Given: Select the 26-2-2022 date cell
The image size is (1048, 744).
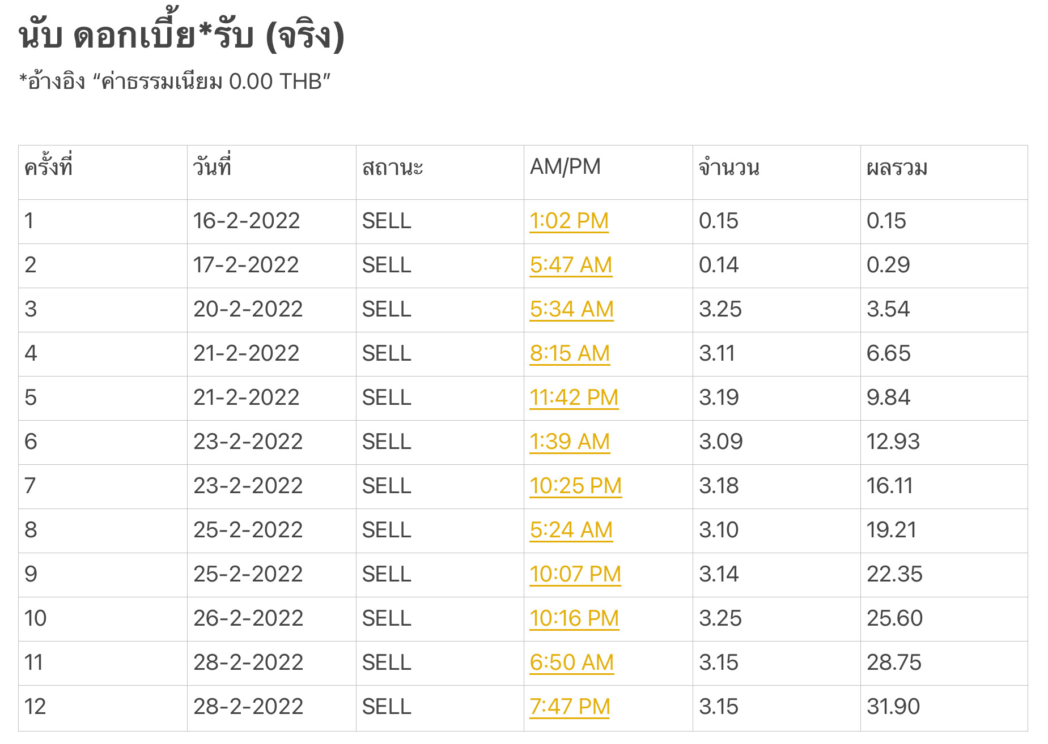Looking at the screenshot, I should [271, 619].
